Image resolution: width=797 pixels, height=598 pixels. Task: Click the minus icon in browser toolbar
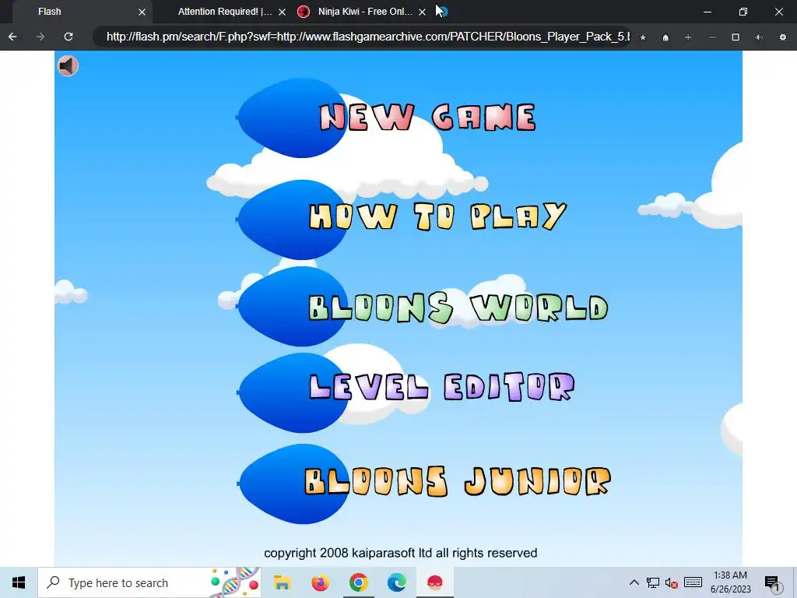coord(712,37)
